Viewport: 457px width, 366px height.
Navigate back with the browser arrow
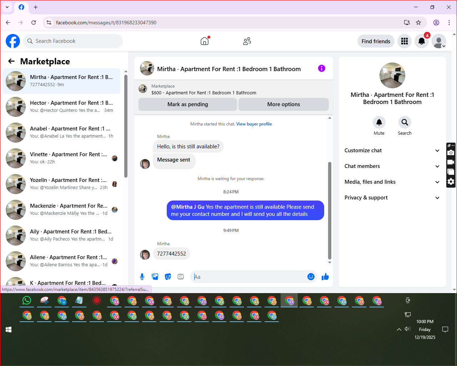click(x=8, y=23)
